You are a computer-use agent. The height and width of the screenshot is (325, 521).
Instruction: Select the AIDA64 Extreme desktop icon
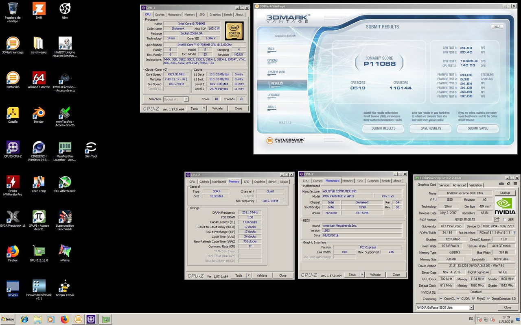point(39,78)
